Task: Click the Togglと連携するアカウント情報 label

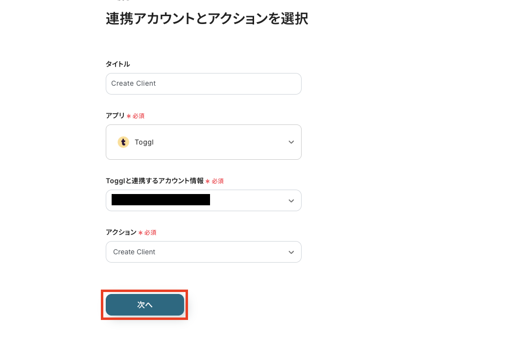Action: click(154, 181)
